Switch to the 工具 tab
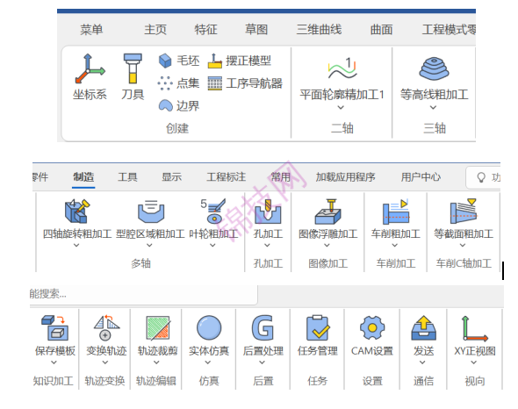The image size is (518, 409). tap(127, 177)
